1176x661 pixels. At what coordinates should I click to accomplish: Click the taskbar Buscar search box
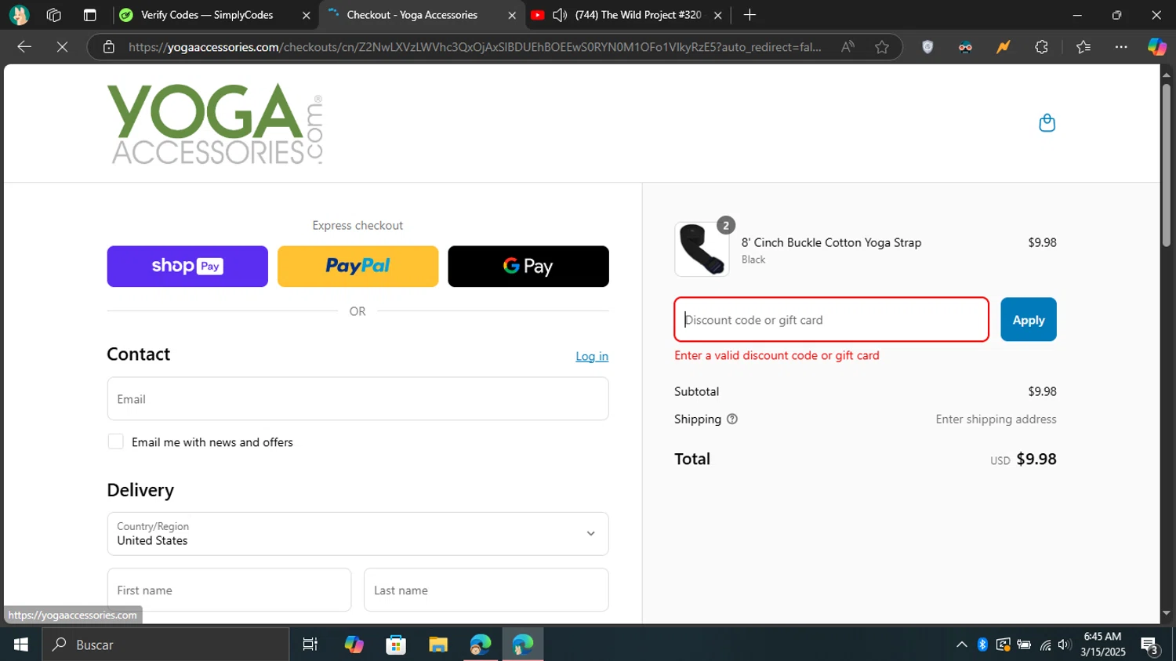coord(165,645)
